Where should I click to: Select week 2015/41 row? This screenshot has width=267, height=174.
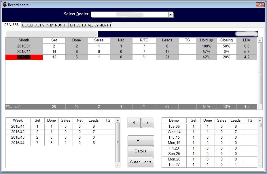tap(60, 126)
